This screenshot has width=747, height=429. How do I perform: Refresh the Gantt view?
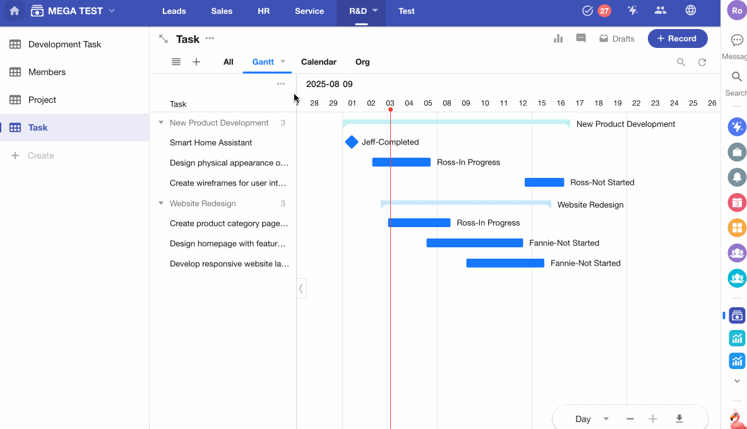coord(702,62)
